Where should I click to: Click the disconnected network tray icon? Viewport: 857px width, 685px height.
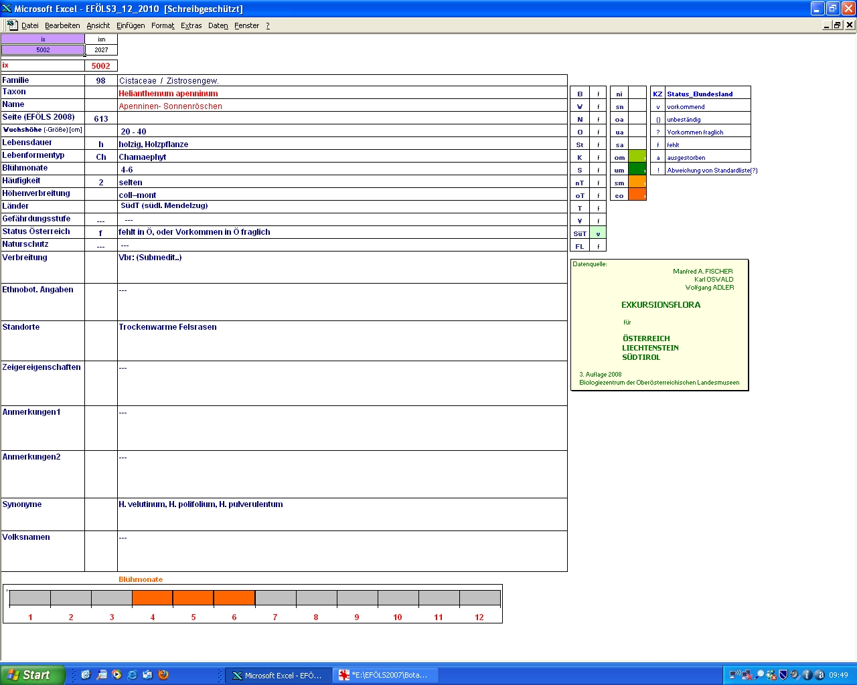tap(747, 675)
